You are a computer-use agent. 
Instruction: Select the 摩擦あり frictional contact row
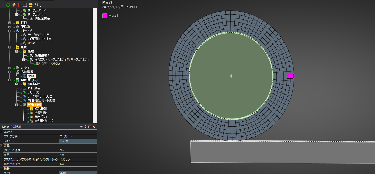pyautogui.click(x=62, y=59)
